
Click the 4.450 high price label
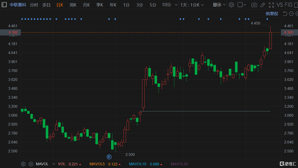point(255,23)
